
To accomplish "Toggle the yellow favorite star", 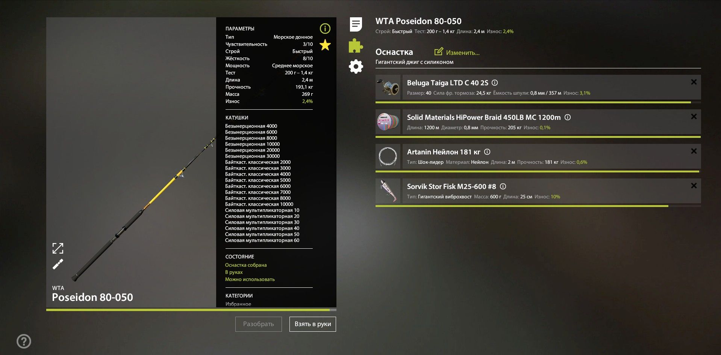I will point(325,45).
